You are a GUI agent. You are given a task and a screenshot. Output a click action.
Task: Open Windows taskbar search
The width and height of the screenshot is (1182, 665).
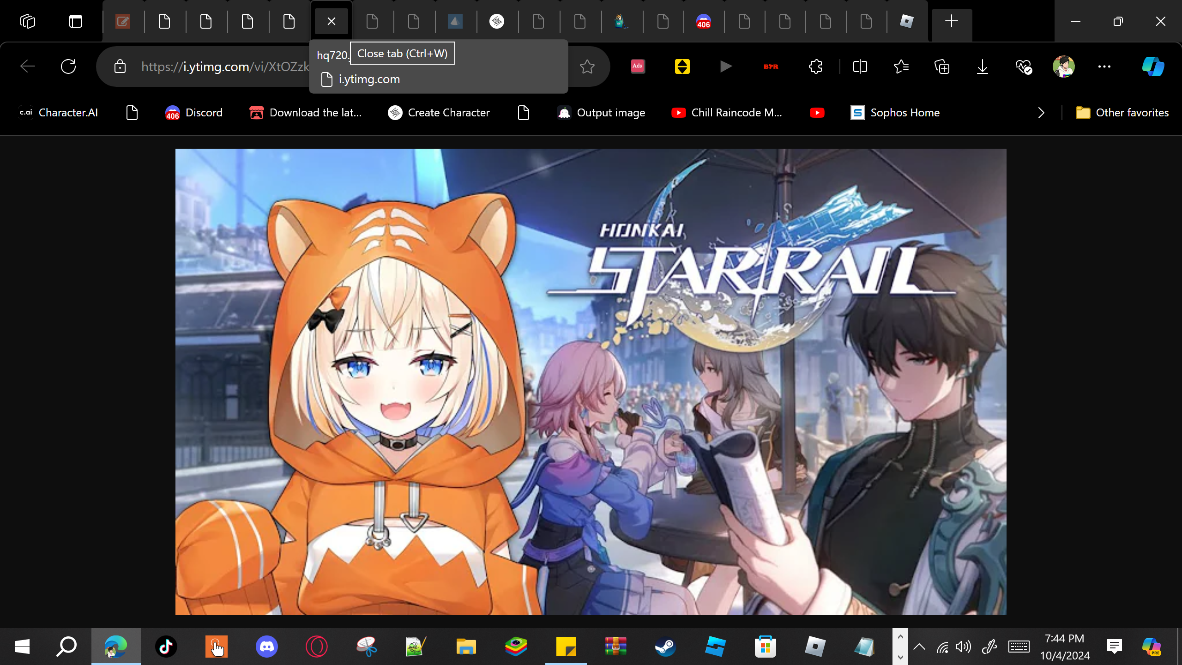[x=66, y=647]
